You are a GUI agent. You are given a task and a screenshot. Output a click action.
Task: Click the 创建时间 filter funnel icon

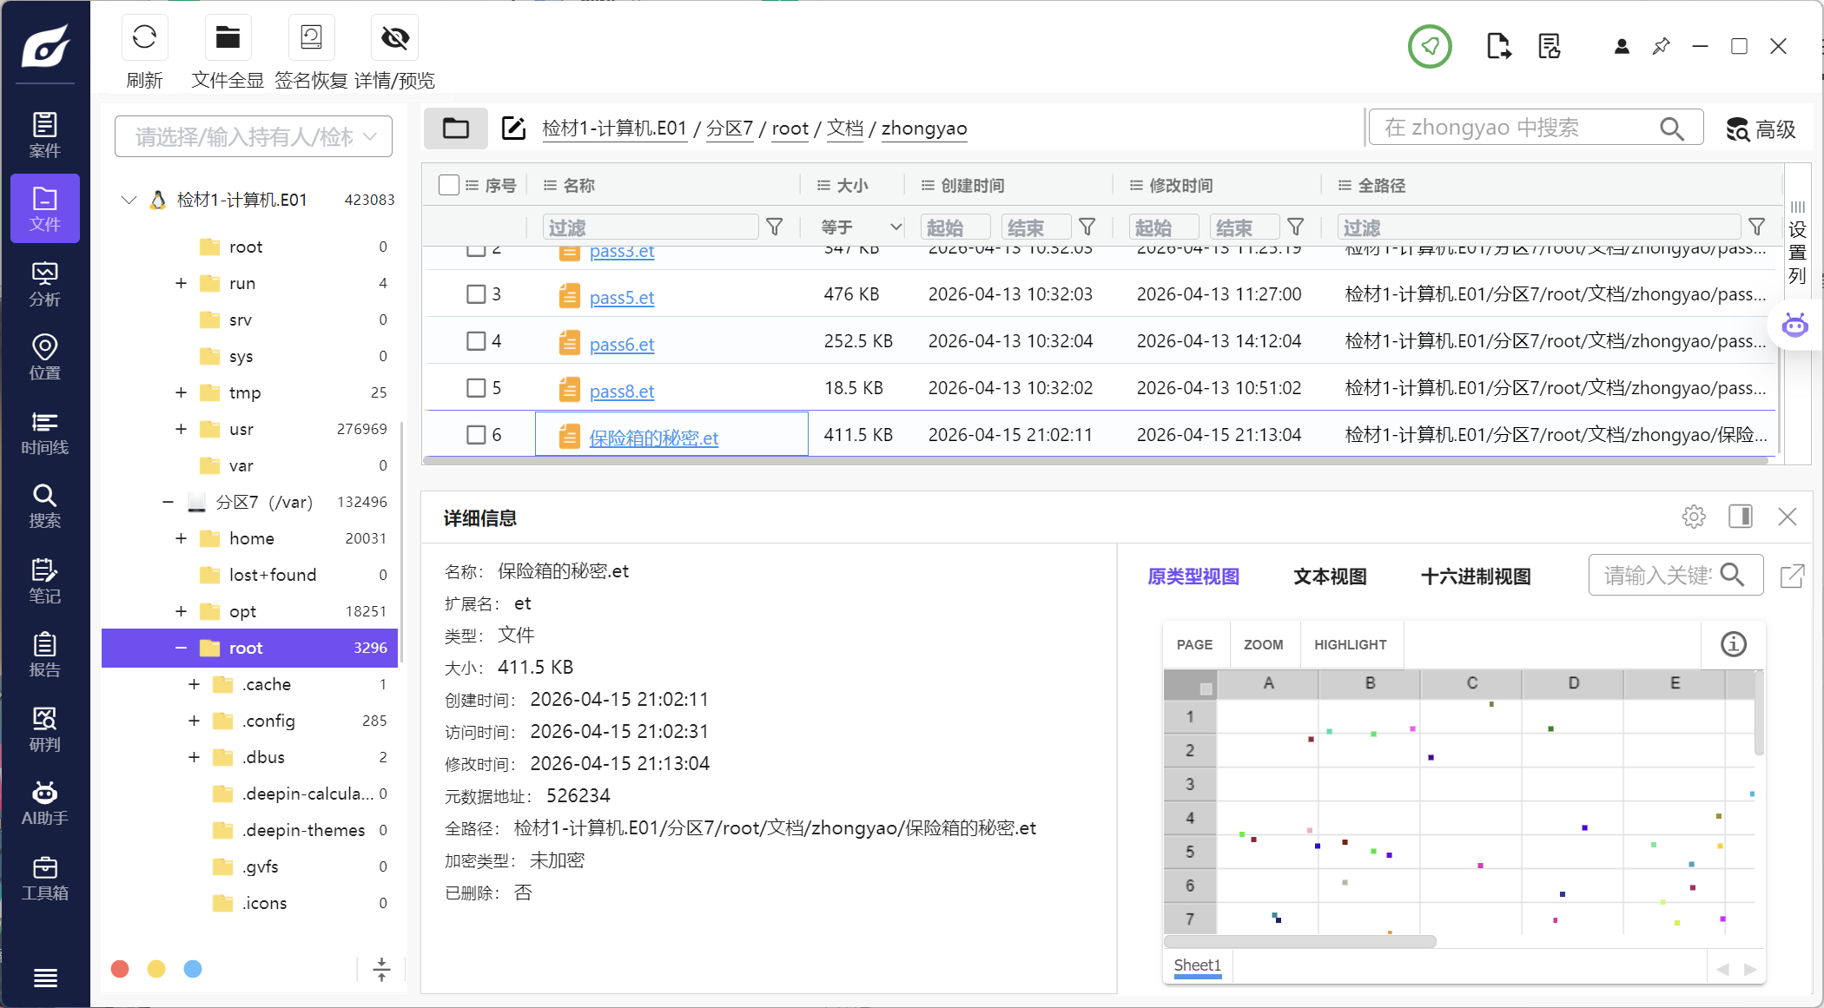click(1087, 227)
